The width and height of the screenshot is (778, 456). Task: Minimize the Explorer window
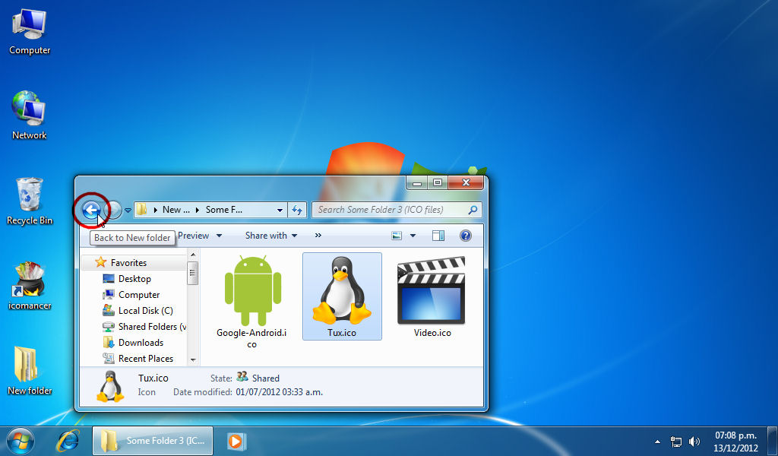[x=417, y=183]
